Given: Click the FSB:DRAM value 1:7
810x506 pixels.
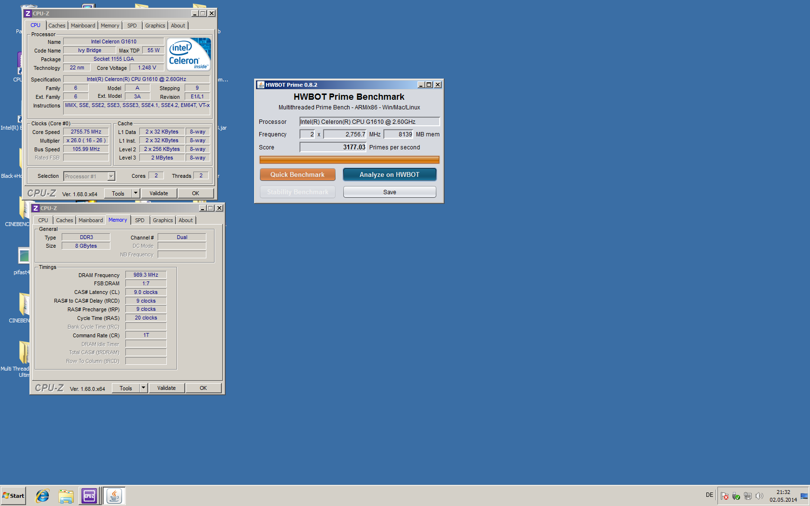Looking at the screenshot, I should pos(146,283).
